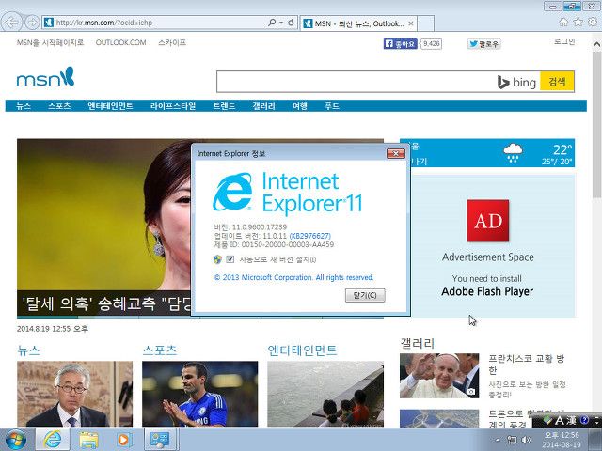Click the 스포츠 section heading
This screenshot has width=602, height=451.
160,350
